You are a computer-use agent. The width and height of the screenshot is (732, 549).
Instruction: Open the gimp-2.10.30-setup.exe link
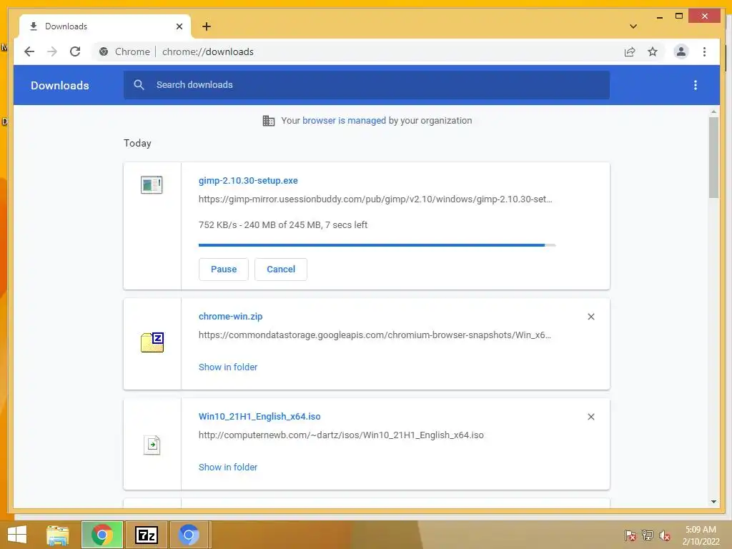(x=248, y=181)
